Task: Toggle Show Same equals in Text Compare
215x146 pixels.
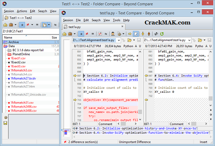Action: click(x=93, y=34)
